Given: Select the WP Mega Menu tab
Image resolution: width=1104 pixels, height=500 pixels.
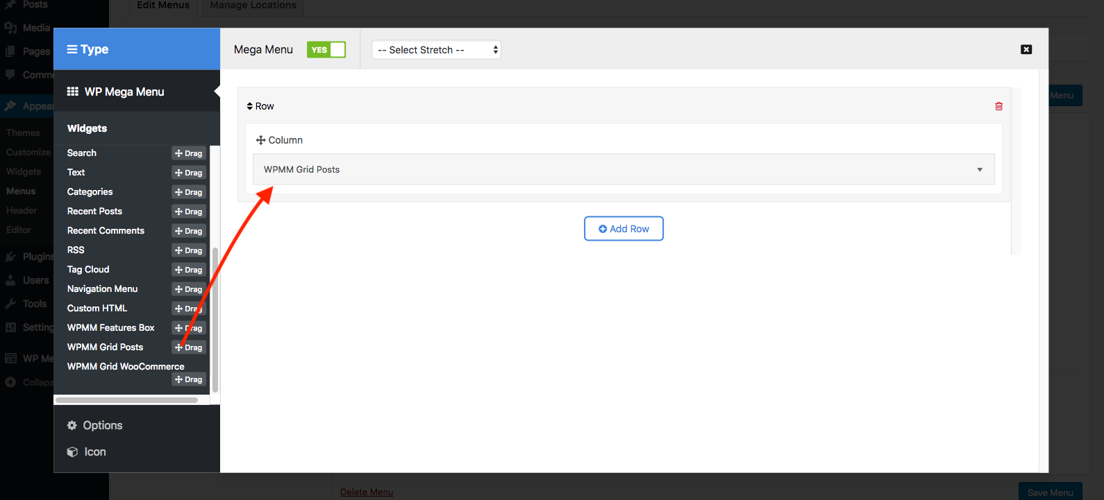Looking at the screenshot, I should click(x=137, y=92).
